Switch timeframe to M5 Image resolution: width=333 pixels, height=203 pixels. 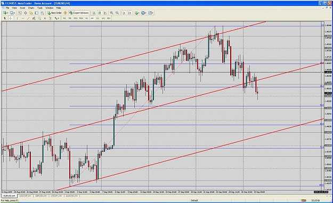point(70,18)
